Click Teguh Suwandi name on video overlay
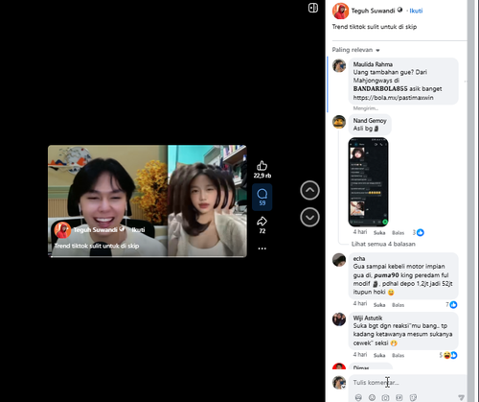Viewport: 479px width, 402px height. [x=95, y=229]
